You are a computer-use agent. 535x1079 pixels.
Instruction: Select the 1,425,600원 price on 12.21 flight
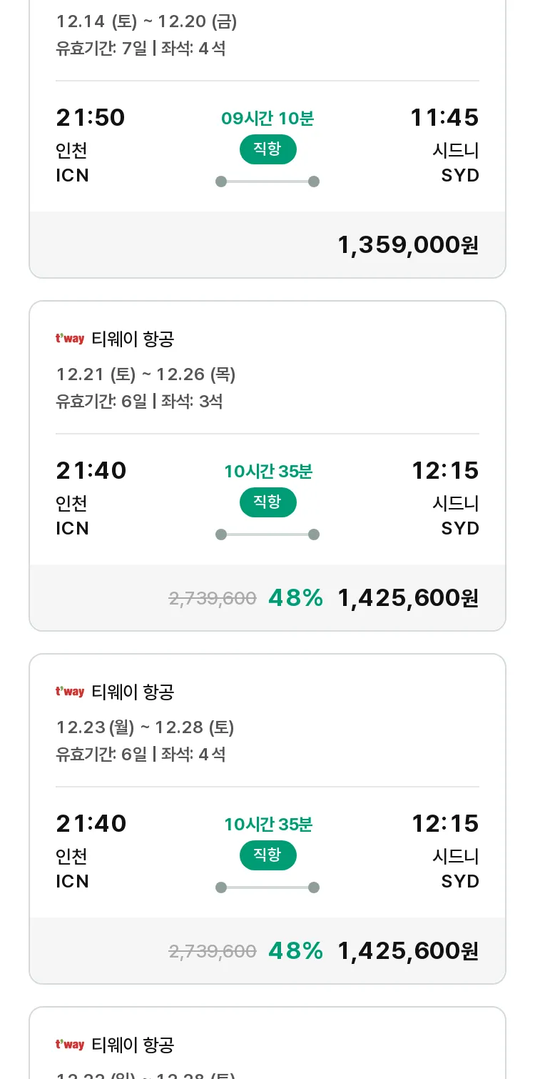tap(408, 598)
